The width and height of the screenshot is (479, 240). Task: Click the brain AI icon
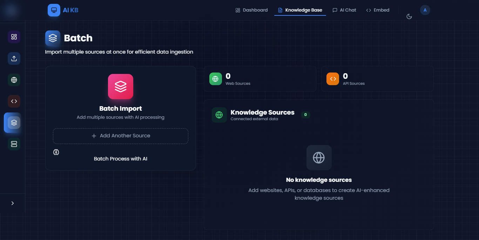pyautogui.click(x=56, y=152)
